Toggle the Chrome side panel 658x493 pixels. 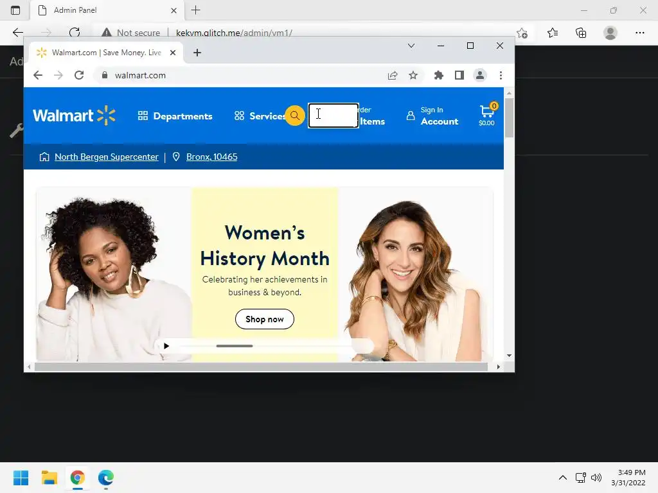(x=459, y=76)
